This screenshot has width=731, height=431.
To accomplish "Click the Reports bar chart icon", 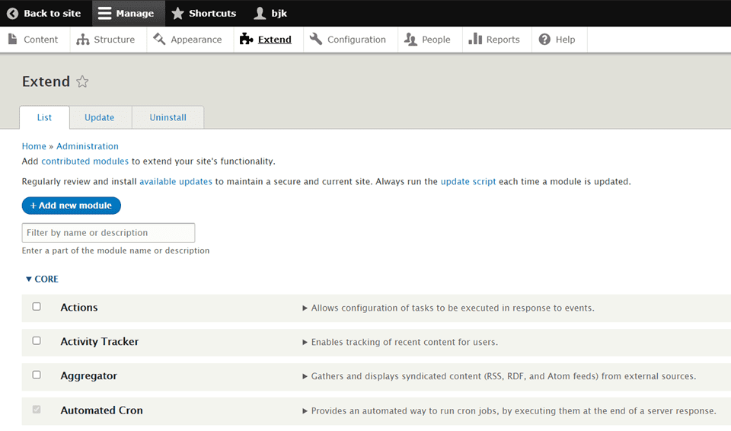I will (x=475, y=39).
